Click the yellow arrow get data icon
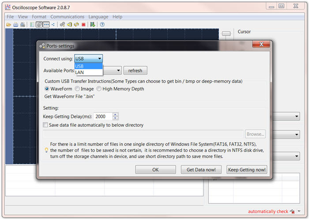The image size is (309, 219). pos(69,25)
